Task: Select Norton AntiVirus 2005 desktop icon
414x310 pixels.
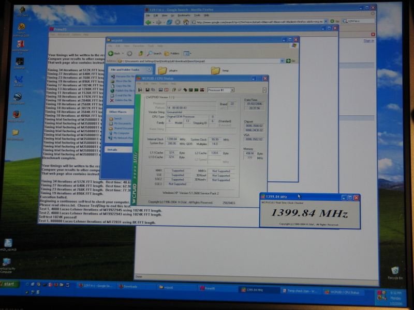Action: [x=21, y=30]
